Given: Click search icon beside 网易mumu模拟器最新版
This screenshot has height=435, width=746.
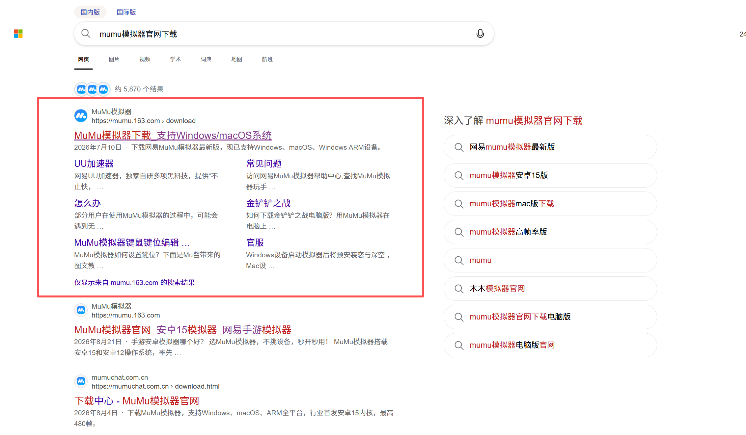Looking at the screenshot, I should 459,147.
